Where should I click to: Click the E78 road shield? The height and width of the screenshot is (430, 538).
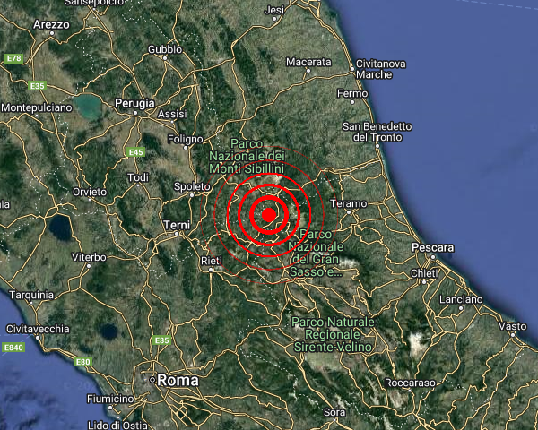coord(14,58)
